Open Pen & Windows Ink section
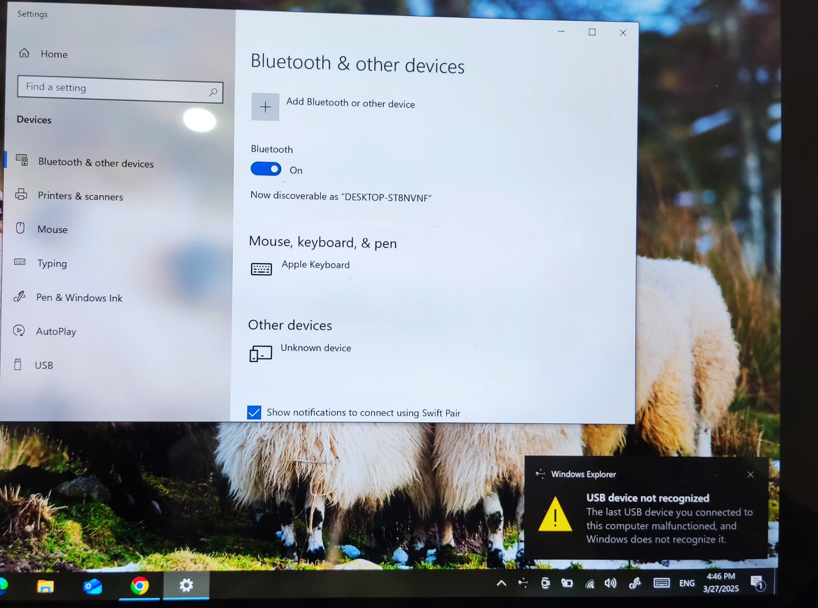The height and width of the screenshot is (608, 818). [x=79, y=297]
